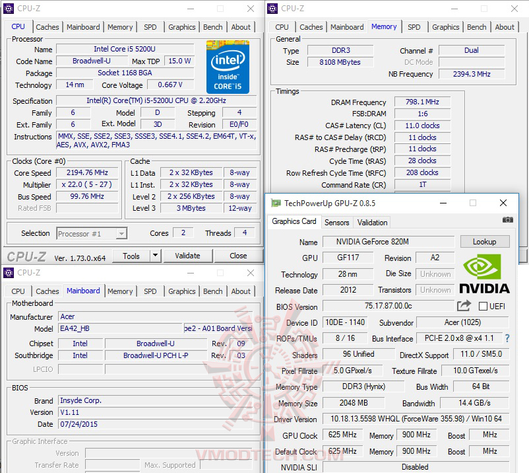Select CPU tab in the Mainboard CPU-Z window
This screenshot has height=473, width=529.
(18, 291)
